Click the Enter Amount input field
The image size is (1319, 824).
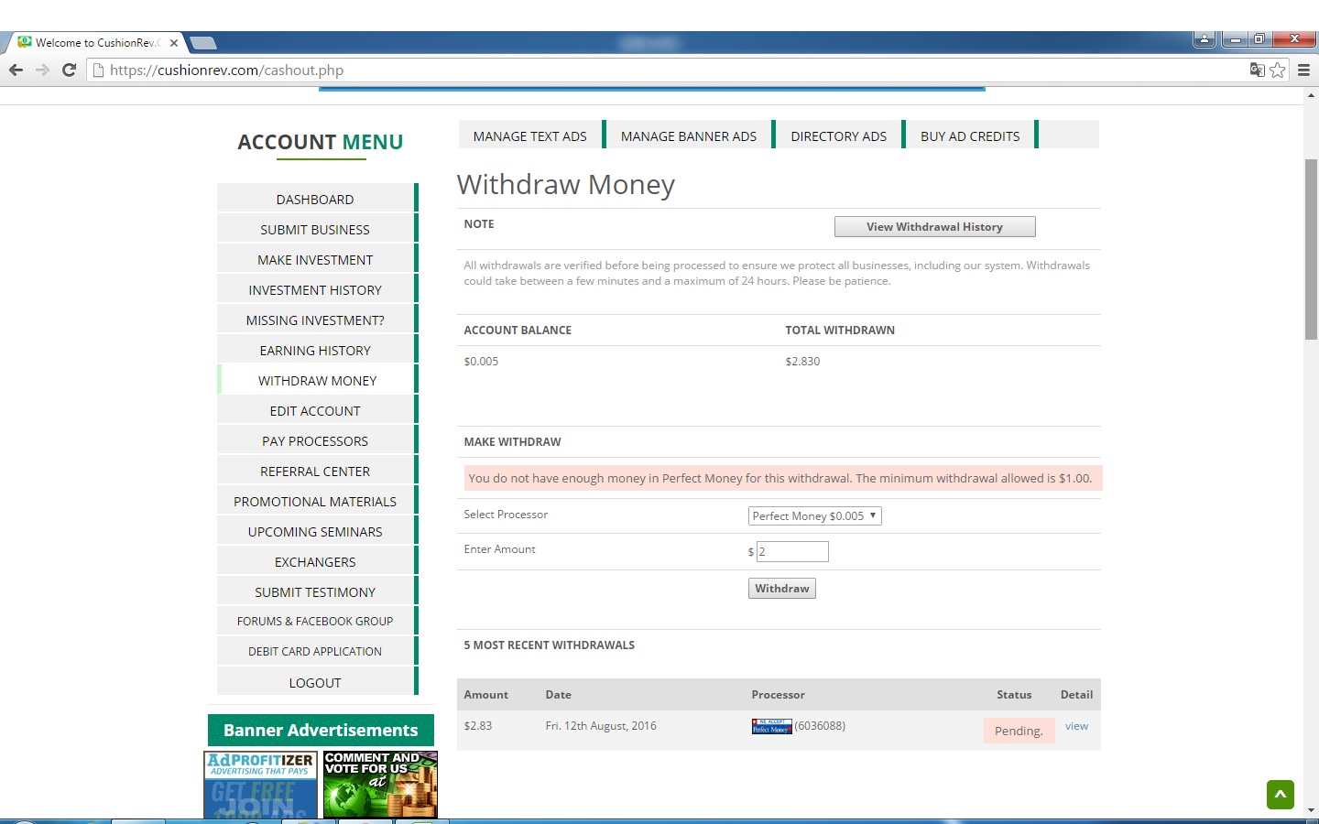[792, 551]
